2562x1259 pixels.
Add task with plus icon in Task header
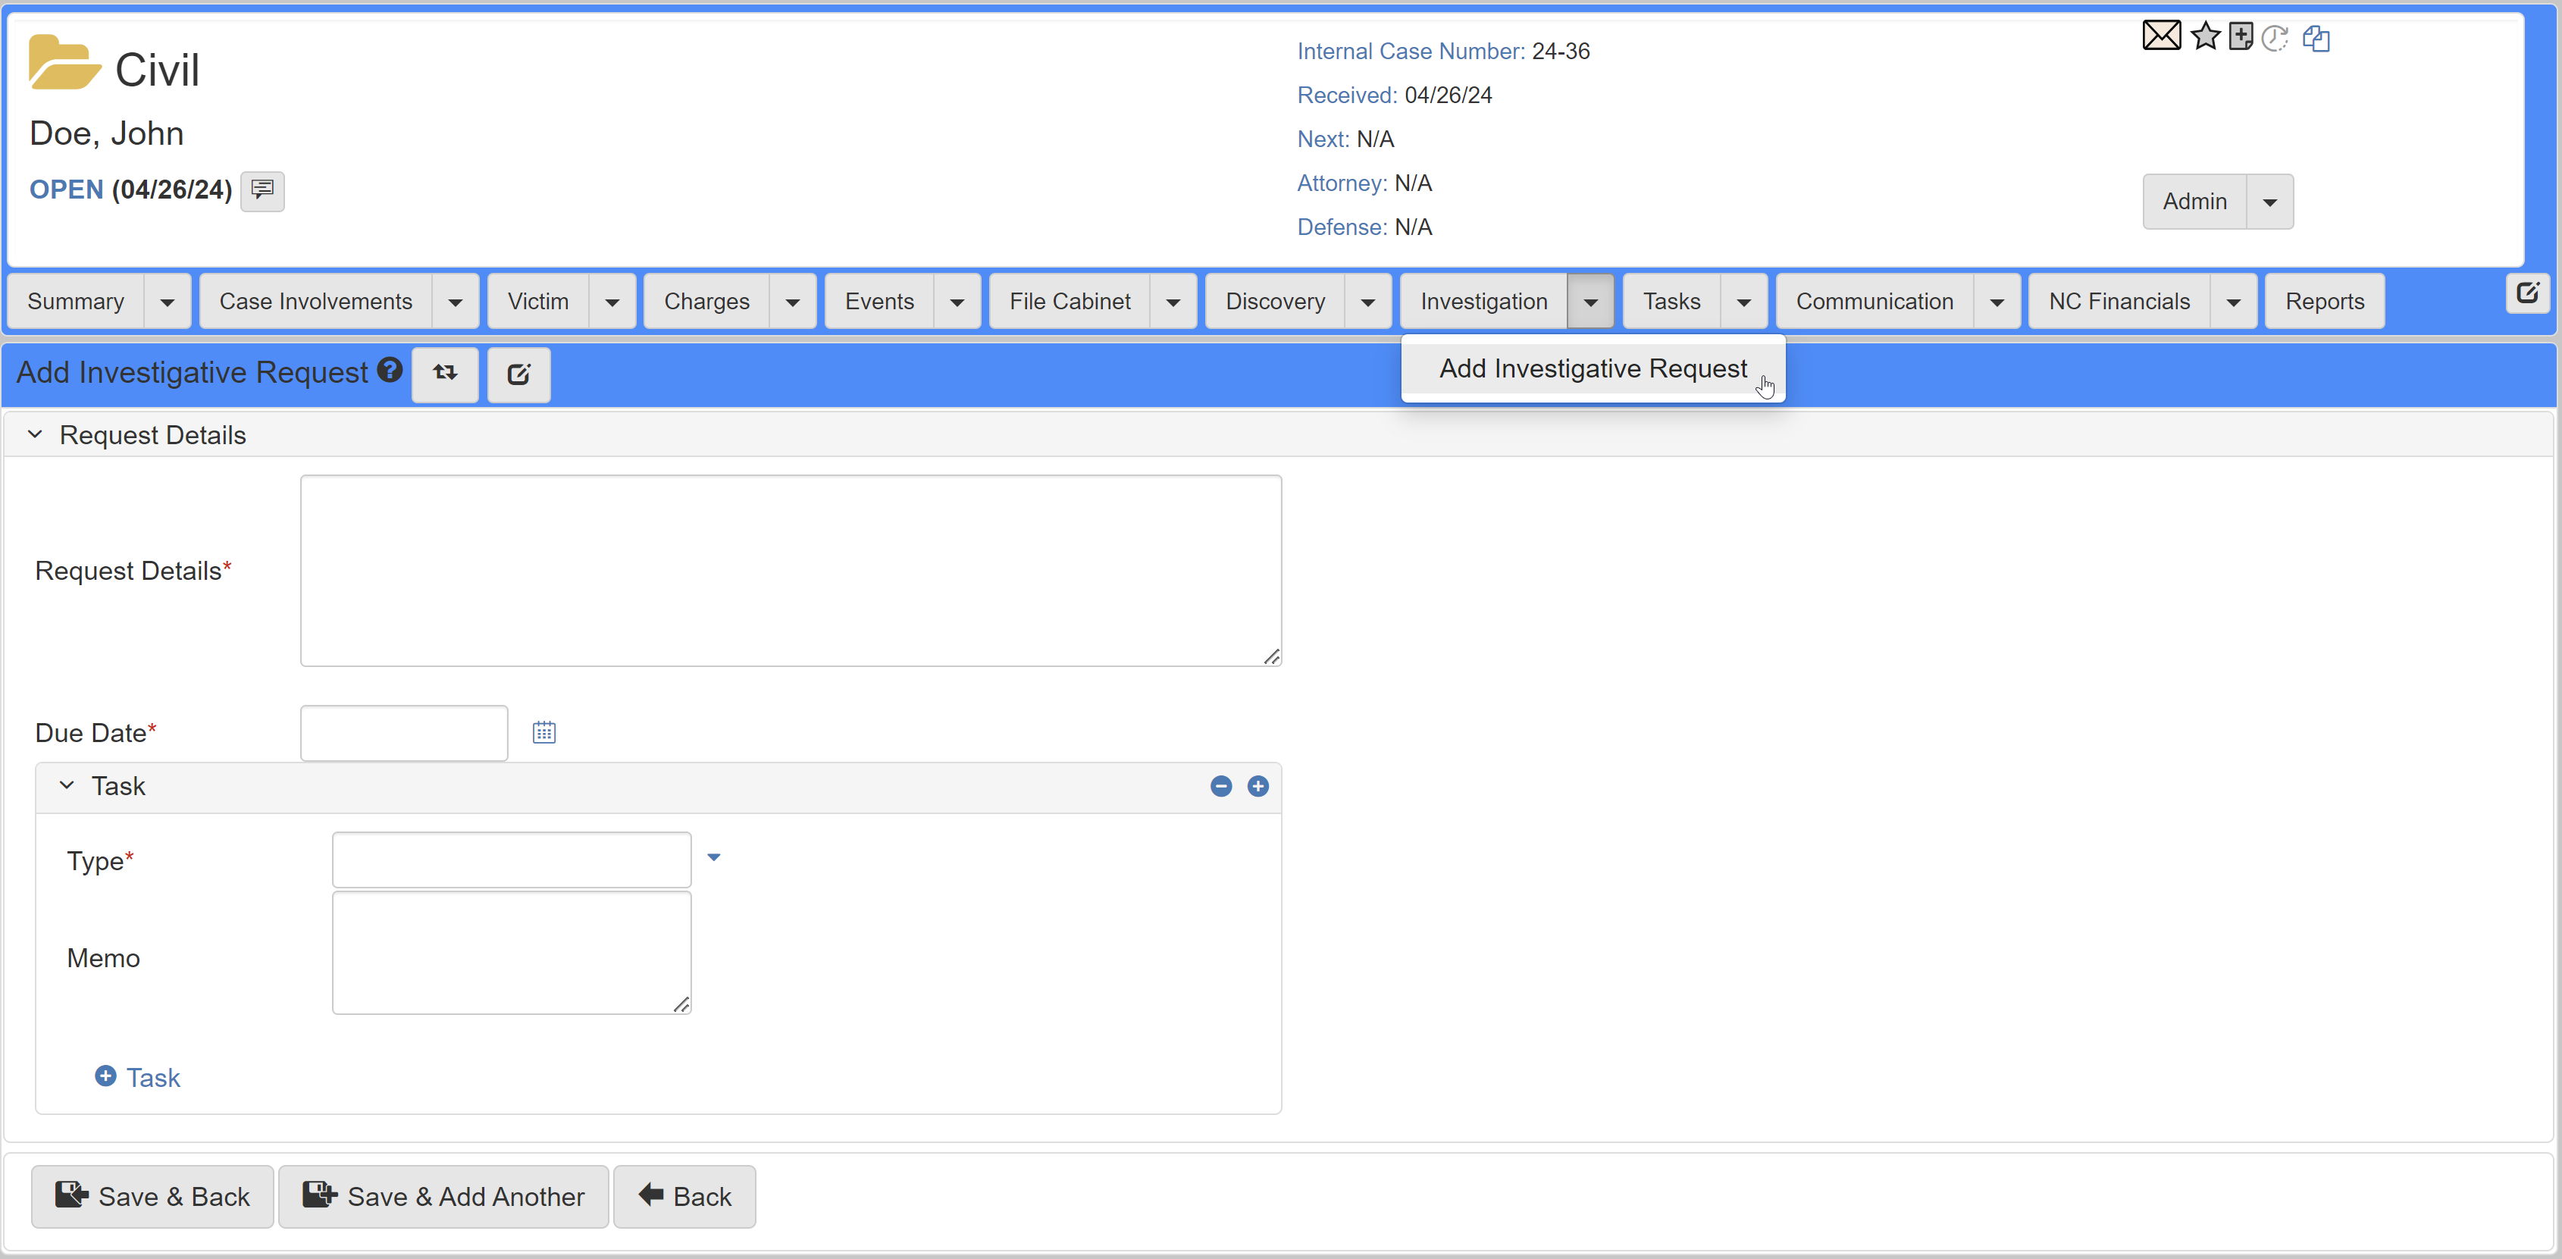(1258, 787)
